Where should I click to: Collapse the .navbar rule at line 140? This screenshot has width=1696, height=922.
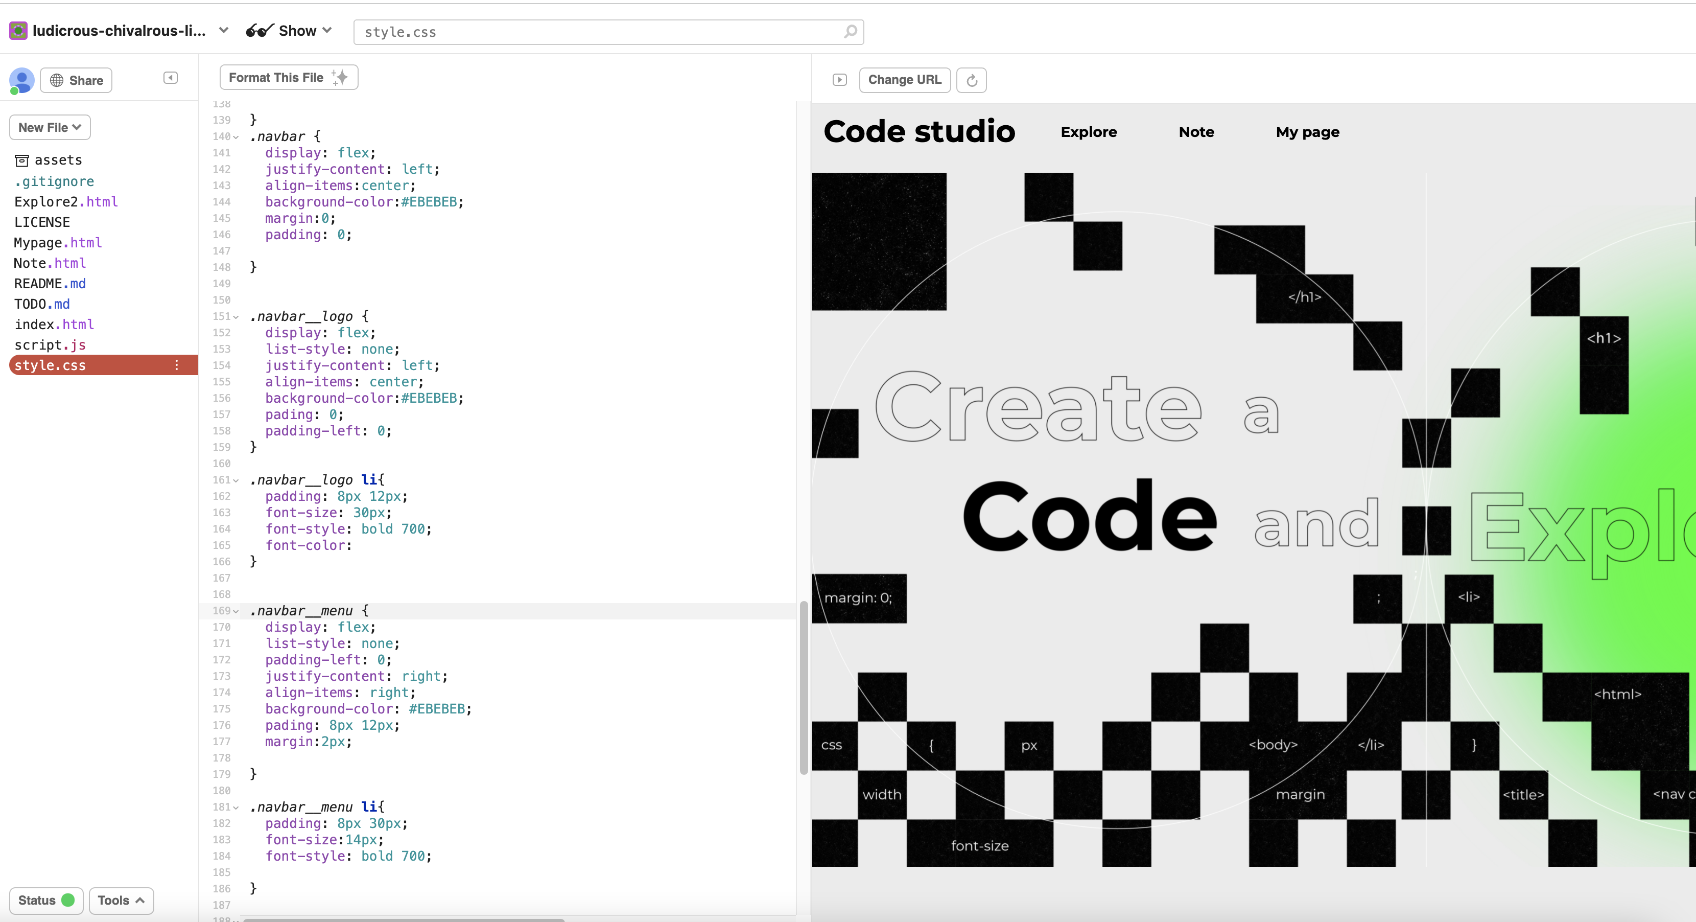click(235, 137)
